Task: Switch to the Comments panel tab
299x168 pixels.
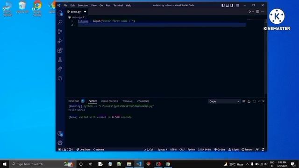Action: coord(143,101)
